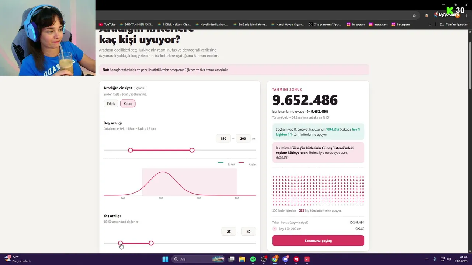
Task: Open the 1 Dilek Hakkım Olsa bookmark
Action: (174, 25)
